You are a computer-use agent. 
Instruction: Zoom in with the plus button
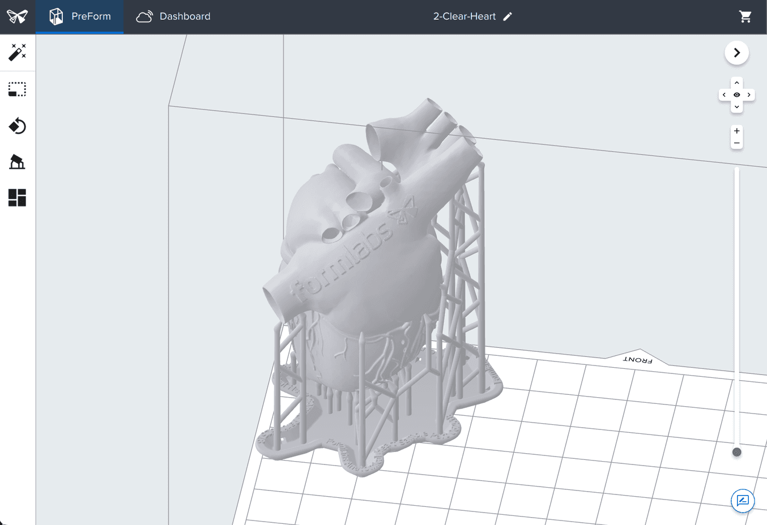[736, 131]
